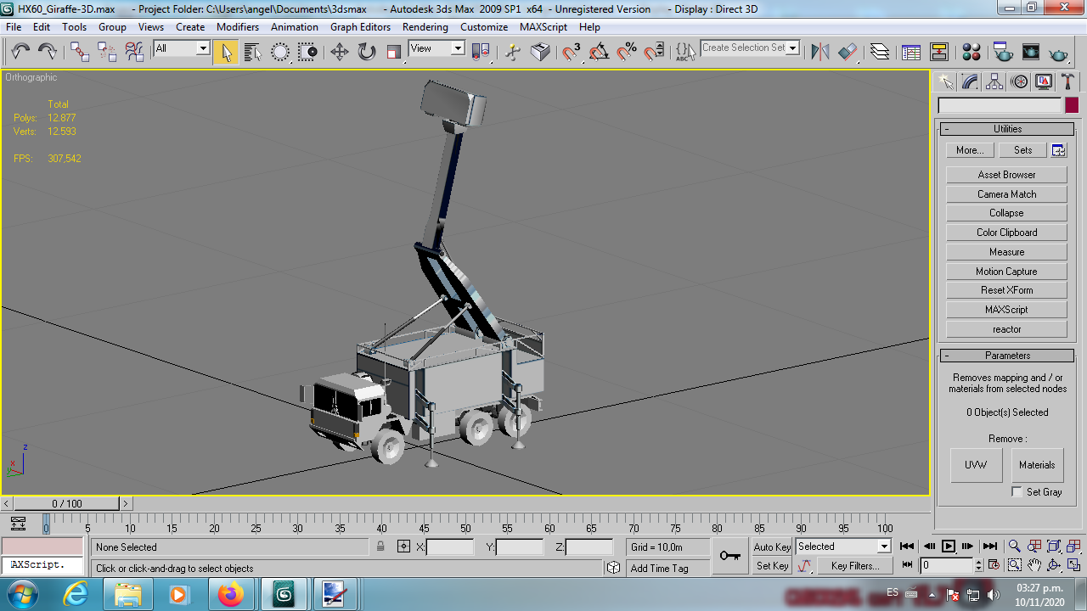Click the Select and Manipulate icon
The image size is (1087, 611).
click(x=513, y=52)
